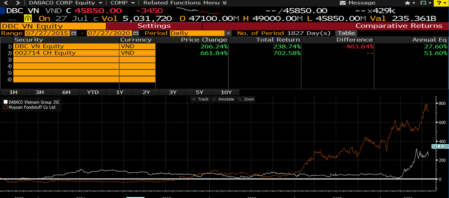Expand the DABACO CORP Equity dropdown

(x=65, y=3)
